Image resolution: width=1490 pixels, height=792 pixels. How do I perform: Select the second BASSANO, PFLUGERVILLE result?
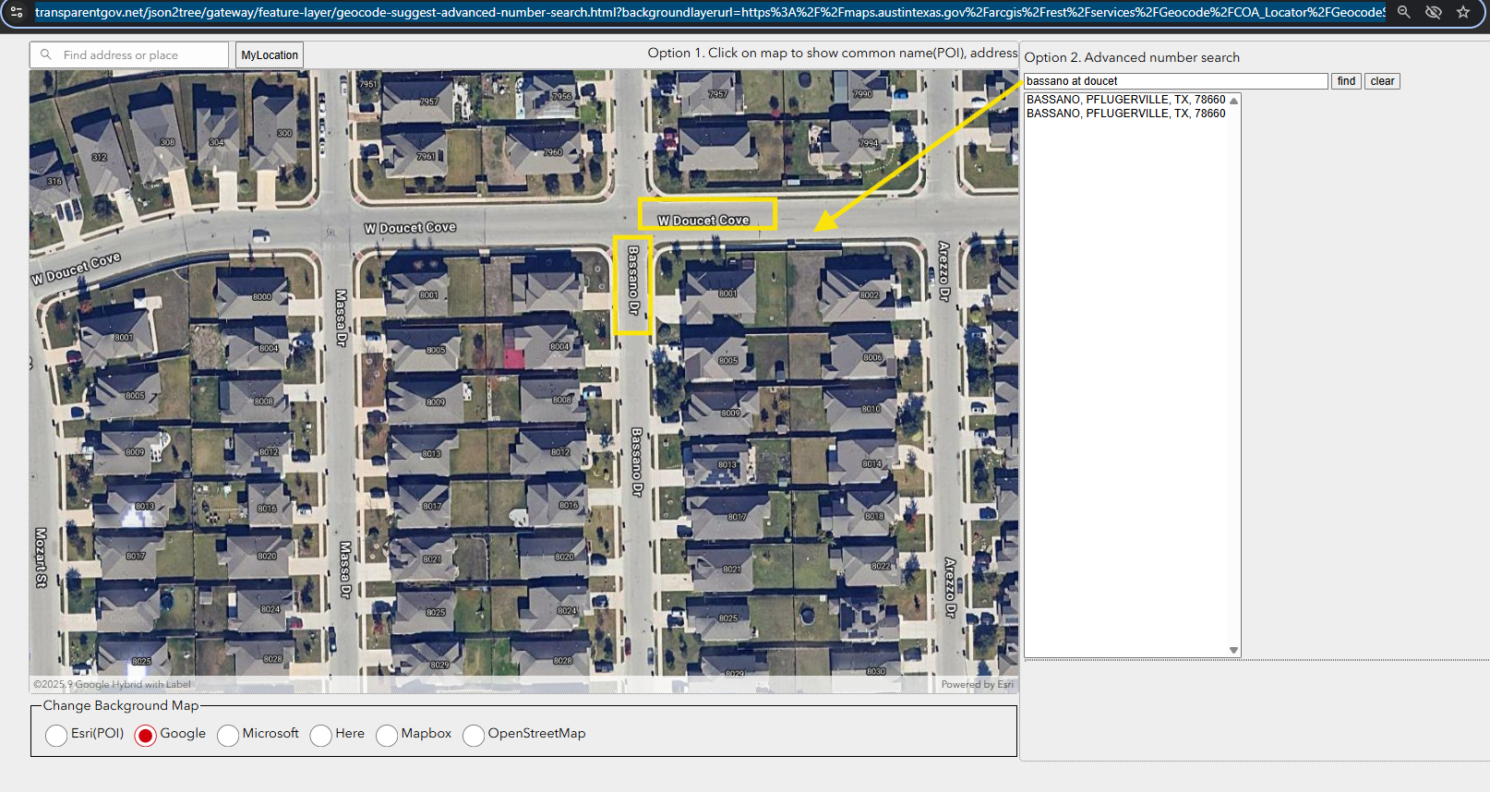pyautogui.click(x=1125, y=114)
